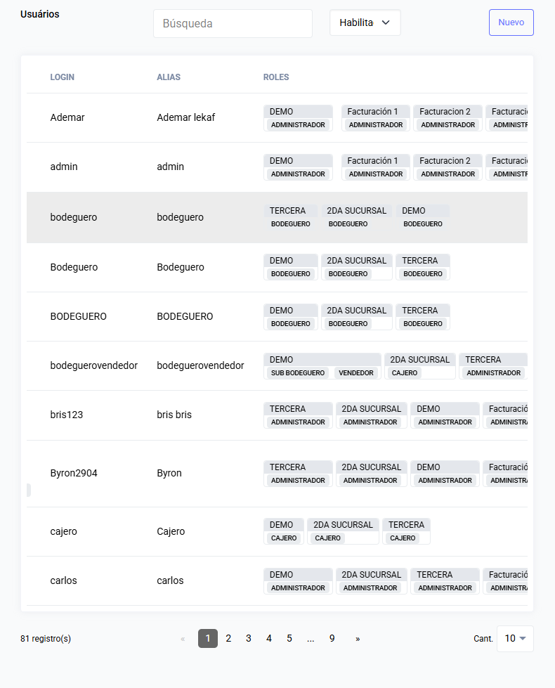Expand the Cant. rows-per-page dropdown

coord(515,638)
